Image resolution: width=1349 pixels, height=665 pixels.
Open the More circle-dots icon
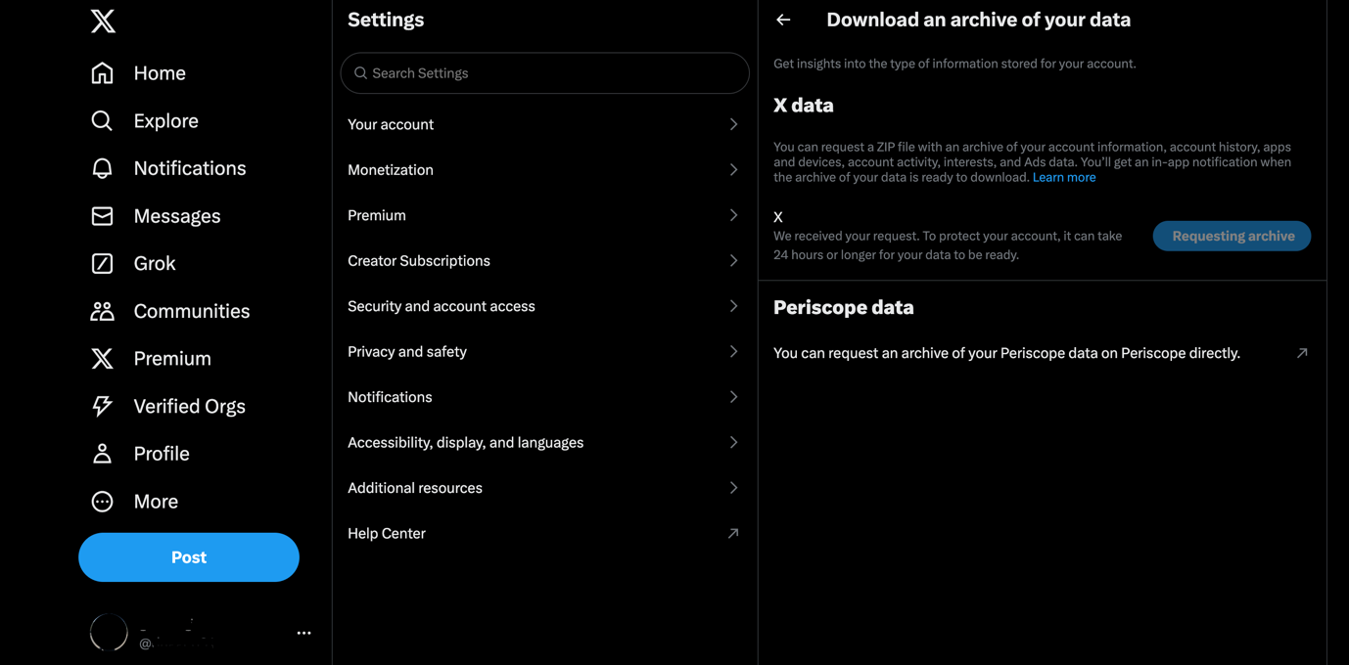(102, 502)
